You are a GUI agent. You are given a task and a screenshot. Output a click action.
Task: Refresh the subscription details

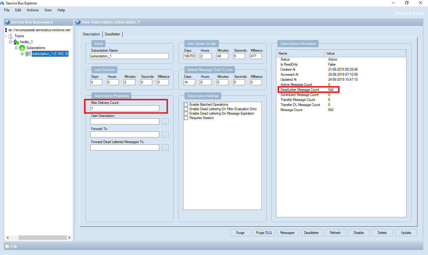(335, 232)
